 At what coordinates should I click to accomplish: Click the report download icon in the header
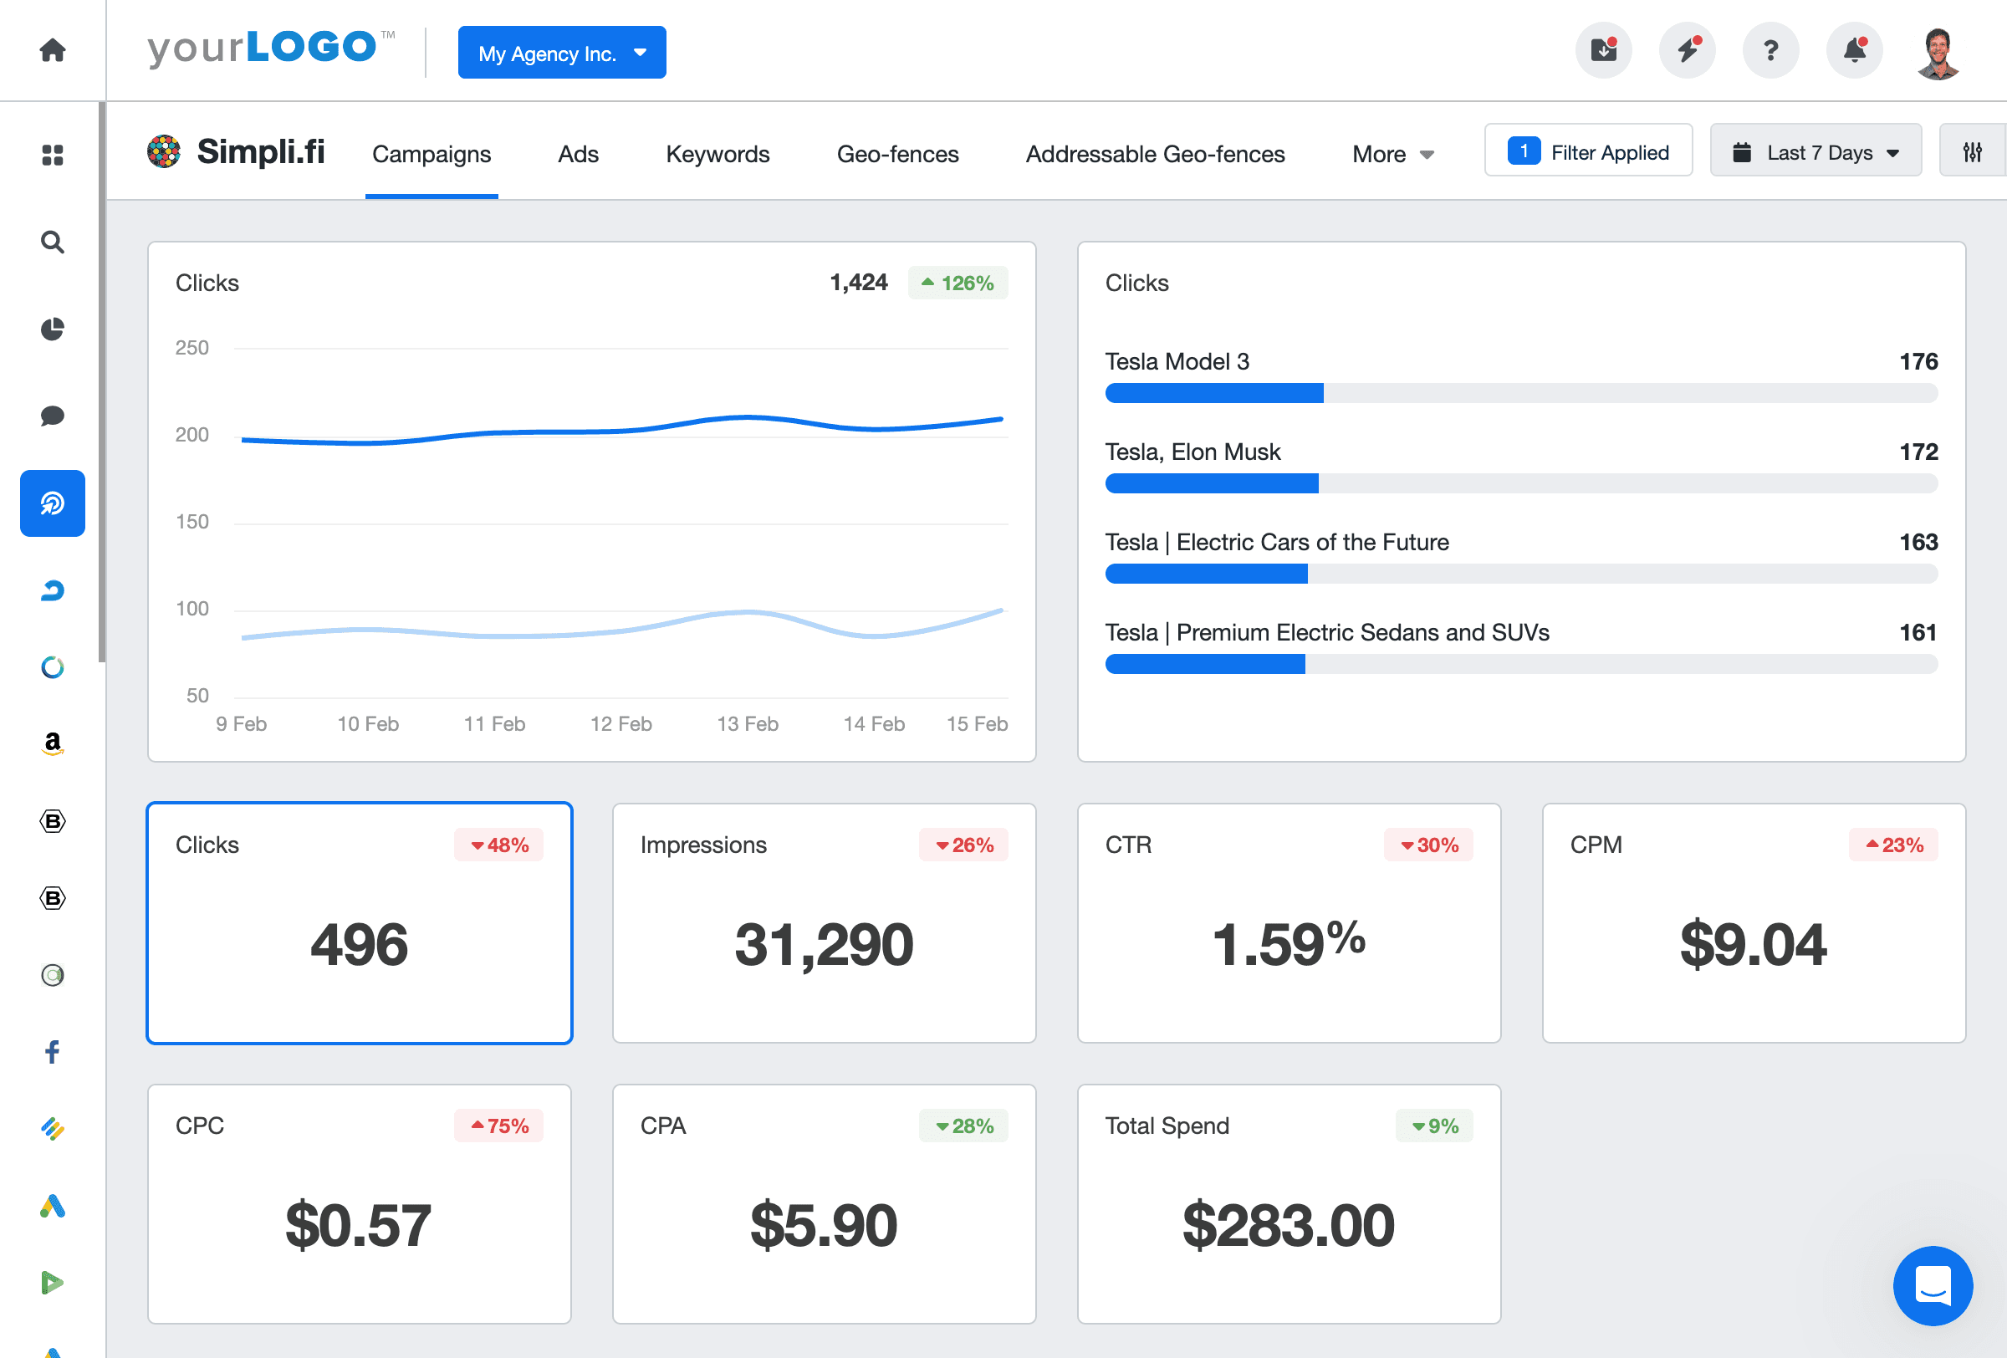(x=1604, y=50)
